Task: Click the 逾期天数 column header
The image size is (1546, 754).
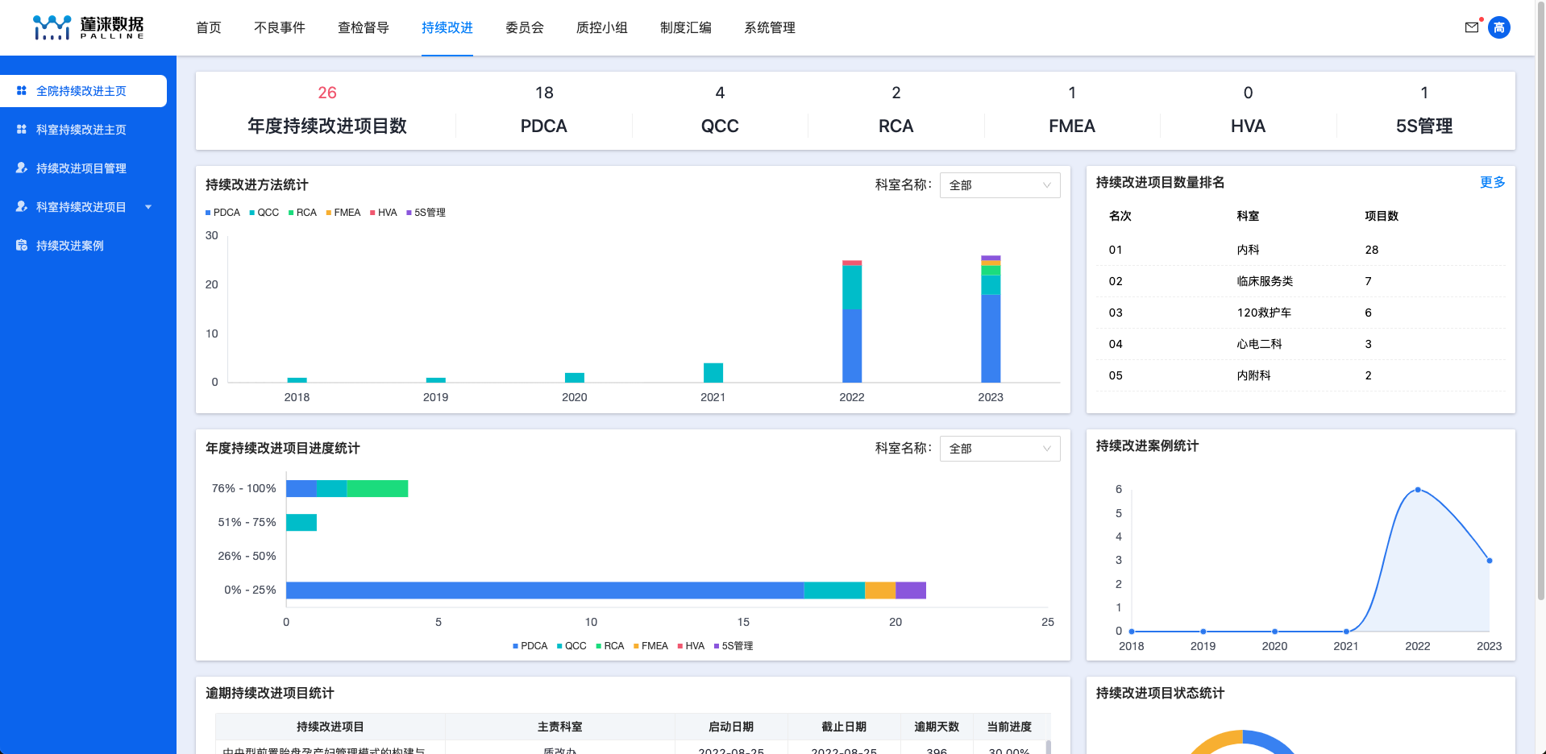Action: tap(937, 727)
